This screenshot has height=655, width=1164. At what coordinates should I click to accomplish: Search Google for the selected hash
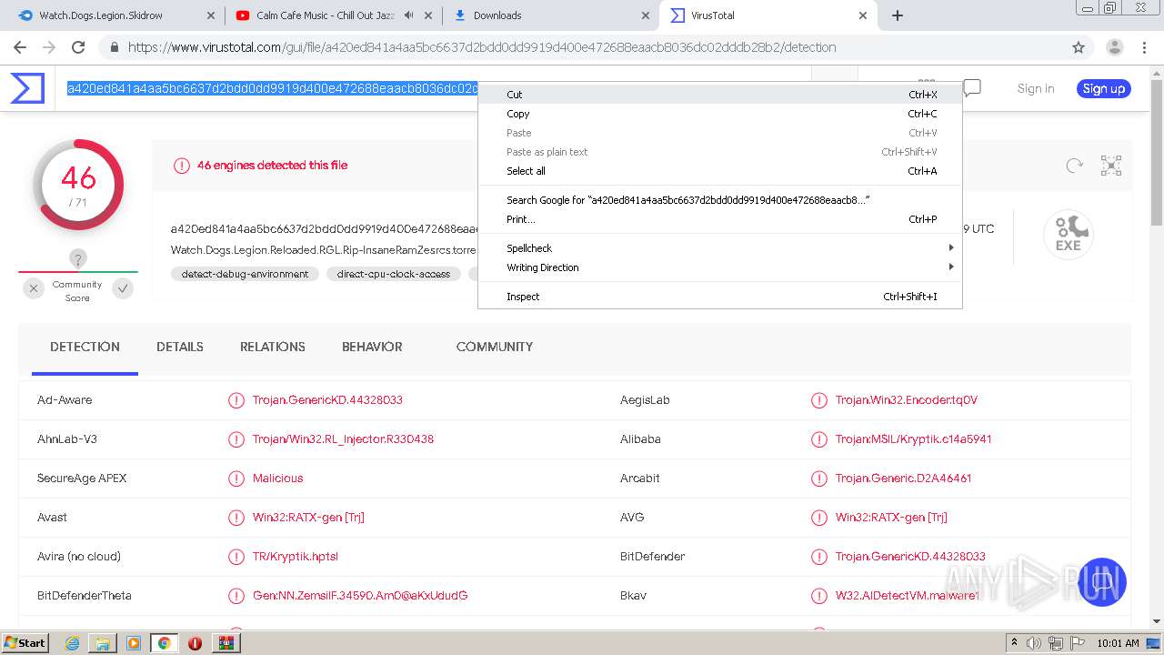point(720,200)
